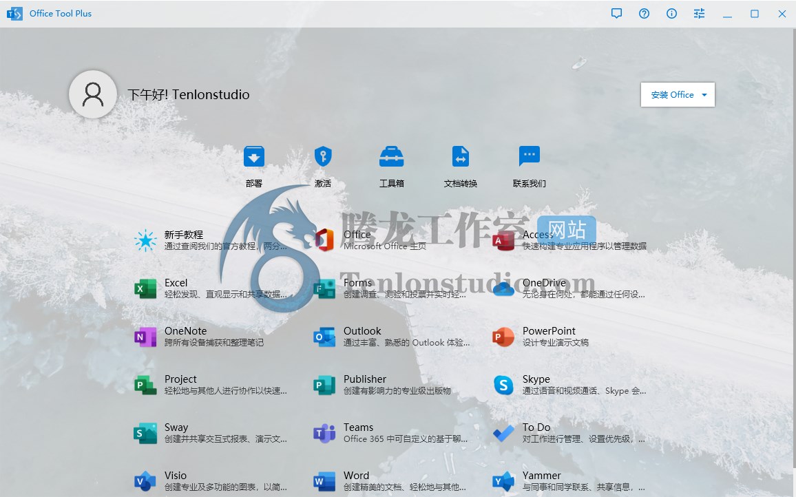Launch the Sway app icon
796x497 pixels.
coord(146,433)
